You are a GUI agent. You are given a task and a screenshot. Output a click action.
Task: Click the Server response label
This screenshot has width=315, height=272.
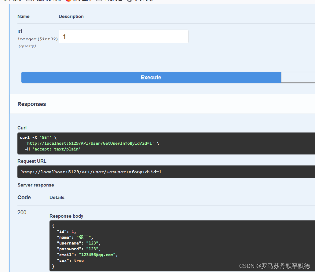click(35, 185)
